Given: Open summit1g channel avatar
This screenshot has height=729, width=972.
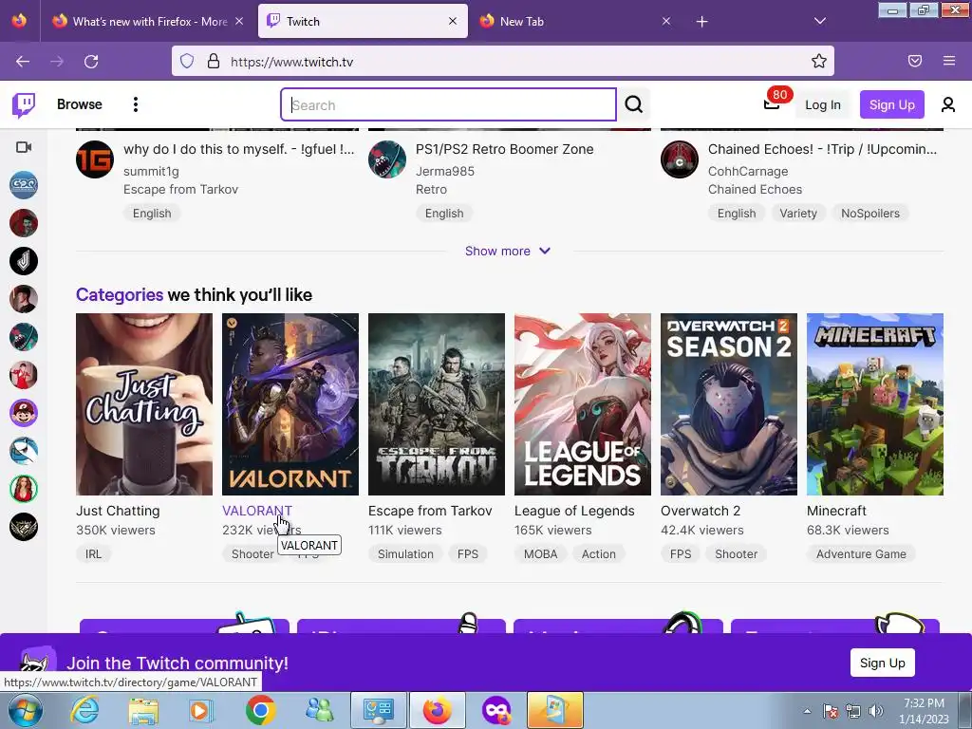Looking at the screenshot, I should coord(95,159).
